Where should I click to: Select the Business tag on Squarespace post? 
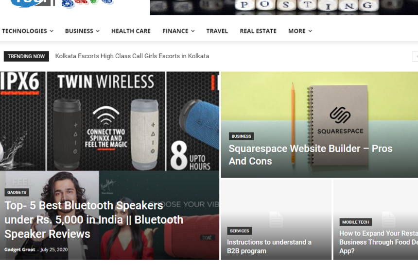(x=241, y=136)
